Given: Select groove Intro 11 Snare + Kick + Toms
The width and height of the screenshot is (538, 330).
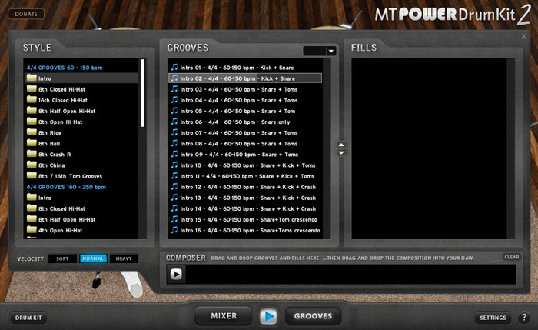Looking at the screenshot, I should click(x=245, y=176).
